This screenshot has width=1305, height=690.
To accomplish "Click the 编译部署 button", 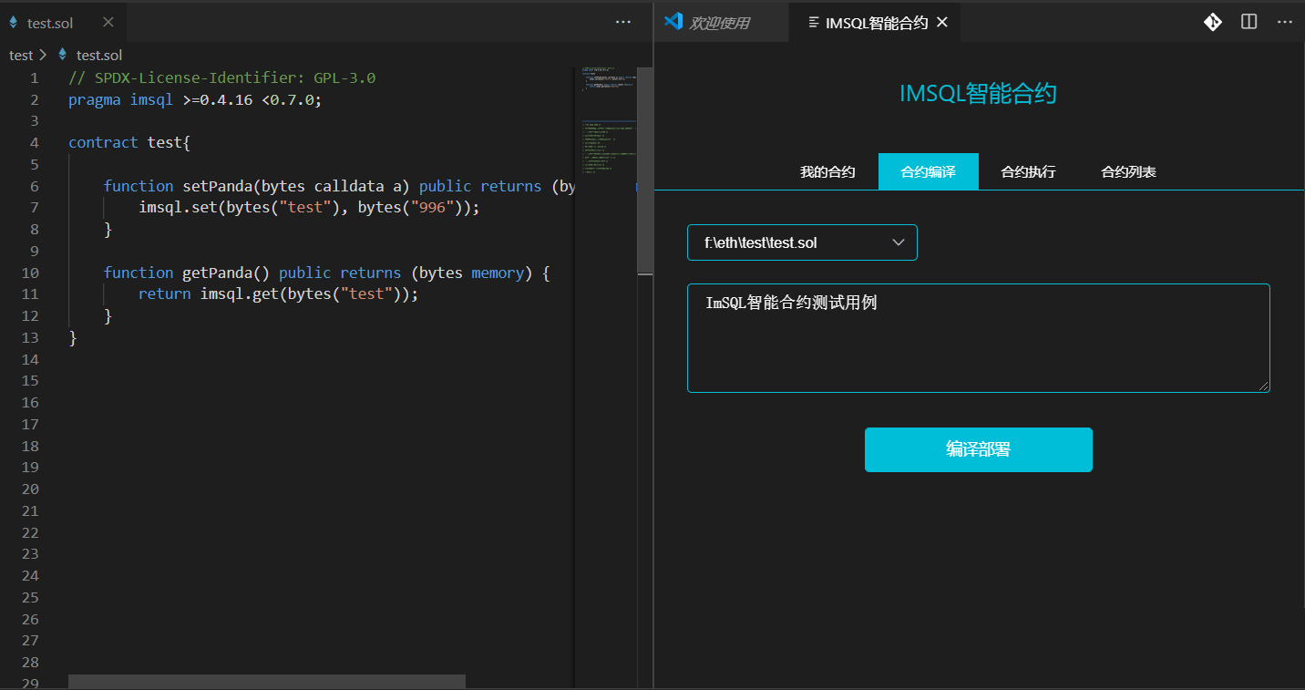I will 979,449.
